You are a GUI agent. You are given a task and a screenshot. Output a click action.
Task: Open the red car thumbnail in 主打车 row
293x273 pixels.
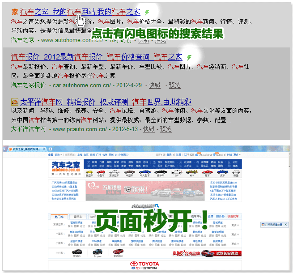coord(118,252)
